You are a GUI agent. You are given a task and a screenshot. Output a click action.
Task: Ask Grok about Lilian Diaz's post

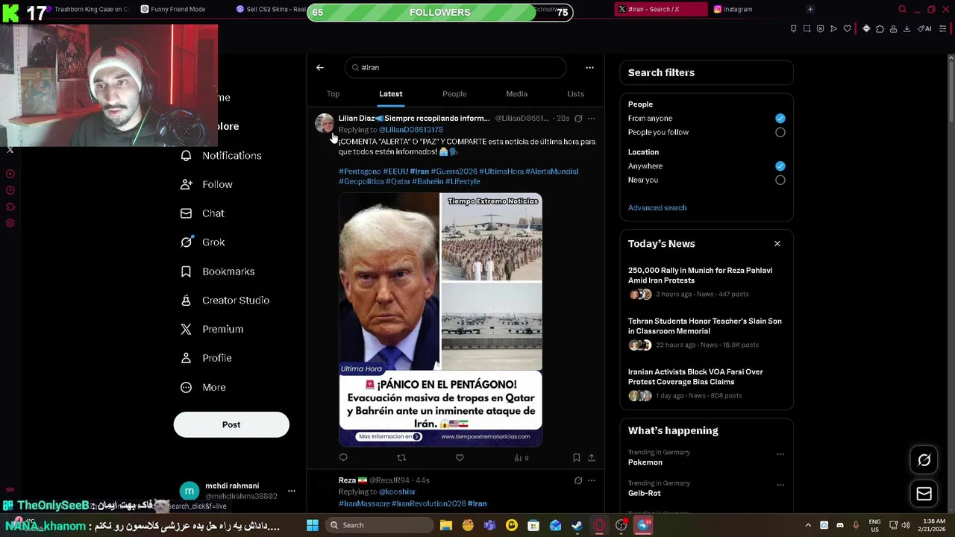[x=578, y=118]
